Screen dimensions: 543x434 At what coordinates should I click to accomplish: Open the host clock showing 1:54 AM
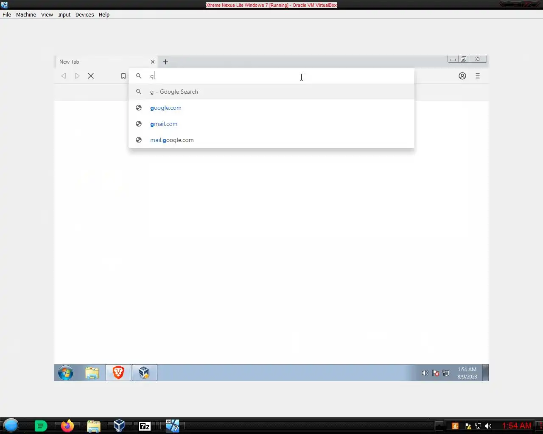point(517,426)
